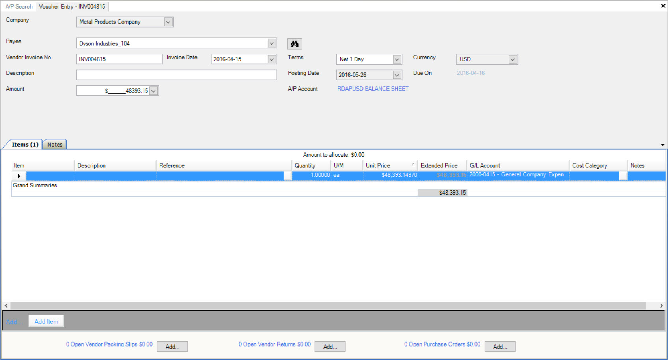Click the U/M column header
The width and height of the screenshot is (668, 360).
pos(347,165)
